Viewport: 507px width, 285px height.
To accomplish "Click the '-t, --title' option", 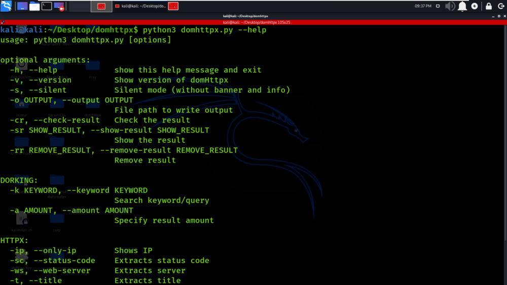I will pos(36,280).
